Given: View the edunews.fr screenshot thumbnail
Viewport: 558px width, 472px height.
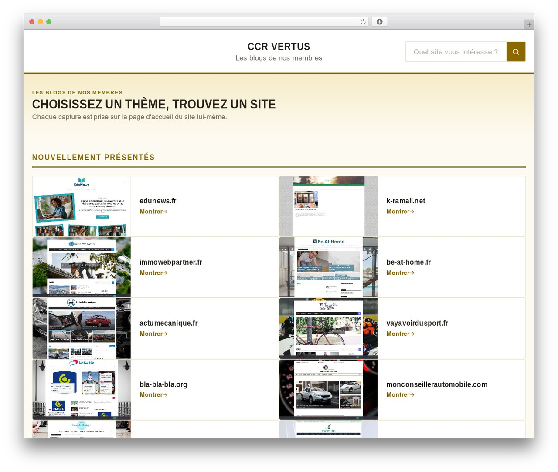Looking at the screenshot, I should point(82,206).
